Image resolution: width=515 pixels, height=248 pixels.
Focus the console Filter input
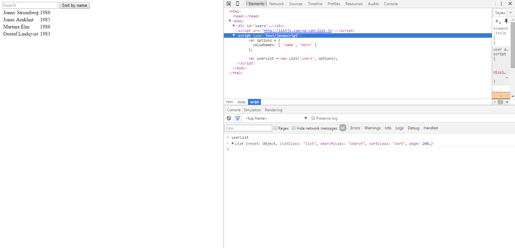click(x=248, y=128)
